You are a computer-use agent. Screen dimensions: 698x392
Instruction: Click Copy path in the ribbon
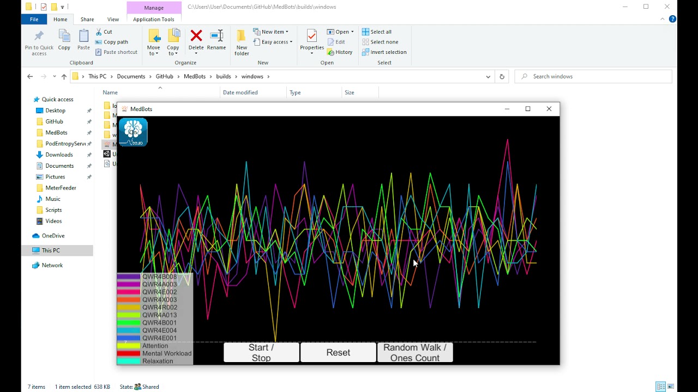[x=112, y=42]
